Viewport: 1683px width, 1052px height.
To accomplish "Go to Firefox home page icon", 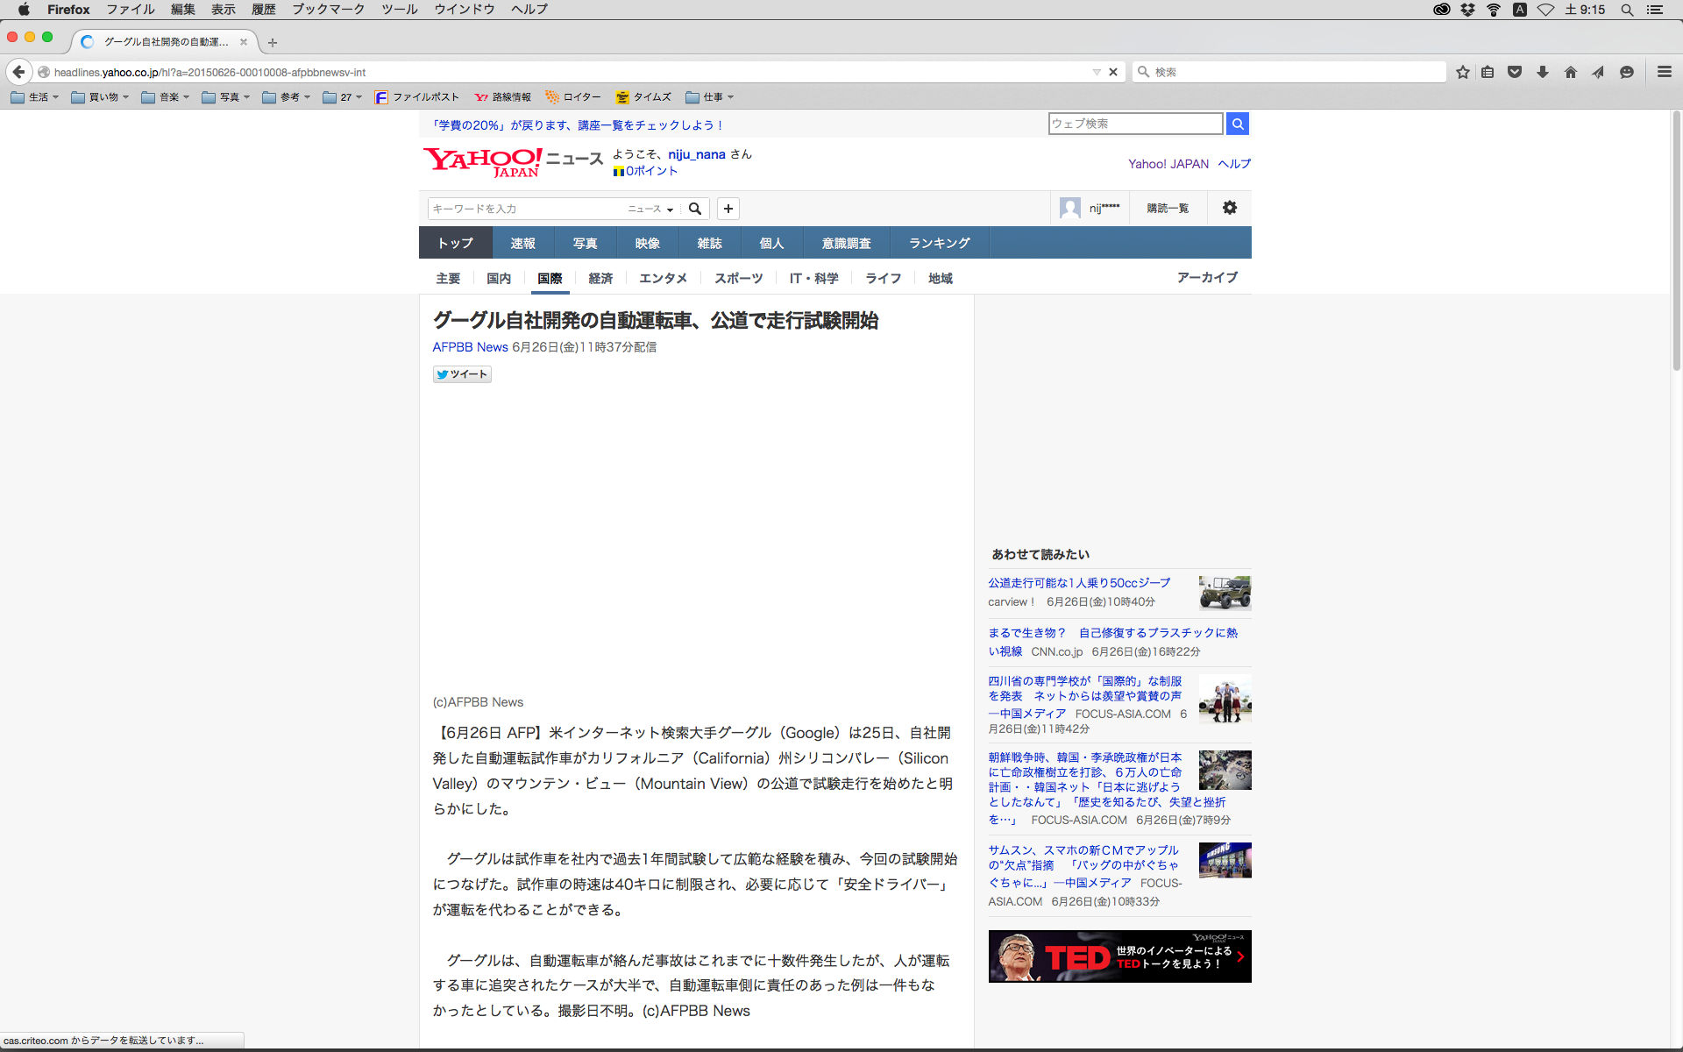I will point(1571,72).
